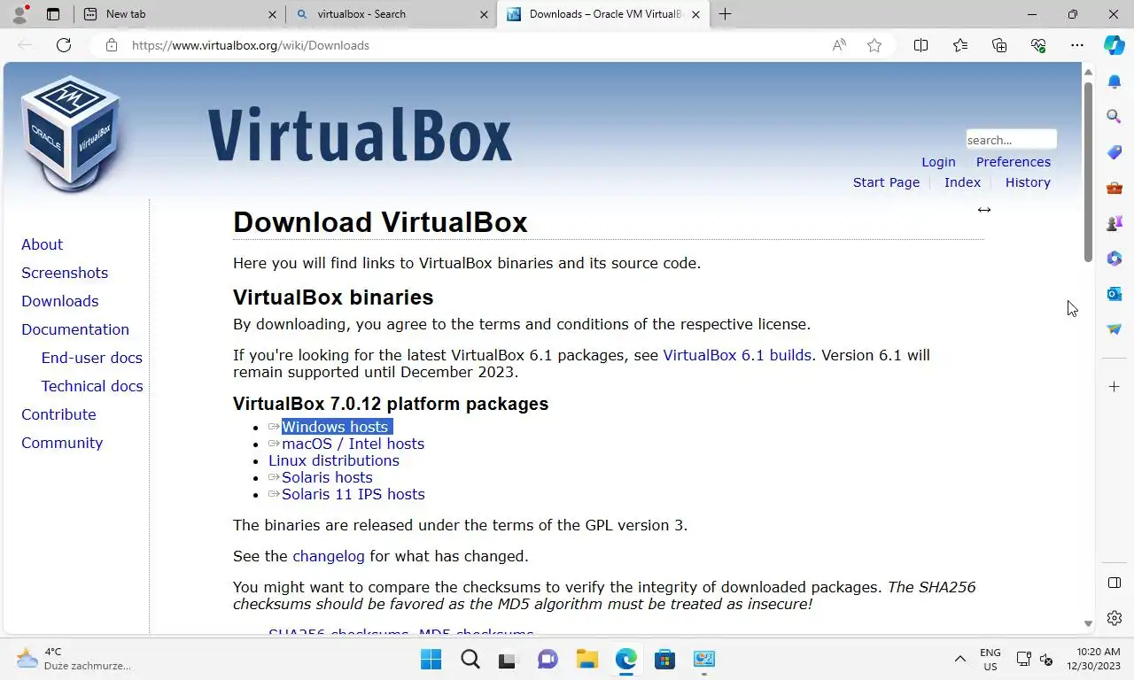
Task: Toggle sidebar layout icon near bottom
Action: [1115, 583]
